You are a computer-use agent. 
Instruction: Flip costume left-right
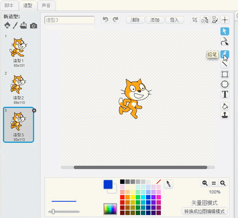pos(205,20)
